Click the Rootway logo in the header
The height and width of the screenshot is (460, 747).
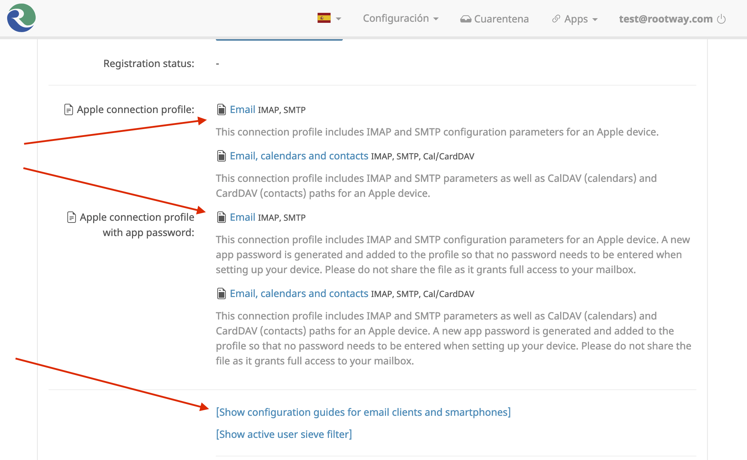click(x=21, y=18)
